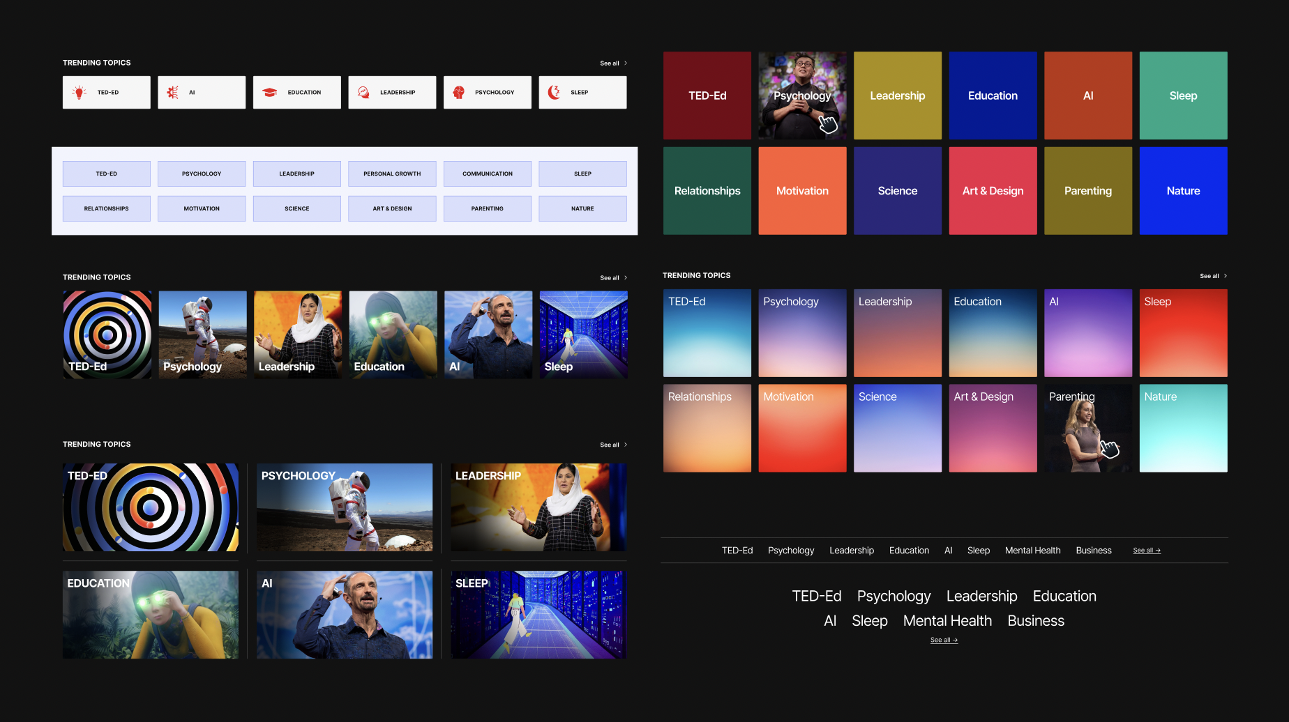Click the teal-green Sleep solid tile
Screen dimensions: 1289x722
click(x=1184, y=95)
